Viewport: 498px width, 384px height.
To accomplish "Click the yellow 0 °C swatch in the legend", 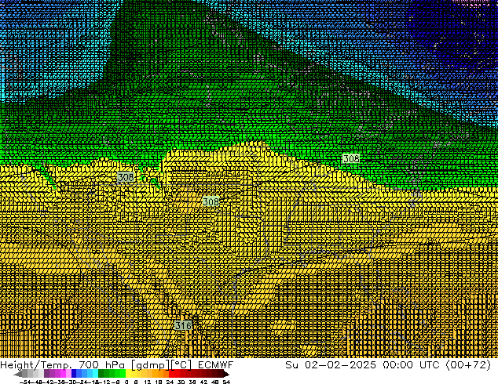I will pyautogui.click(x=129, y=373).
